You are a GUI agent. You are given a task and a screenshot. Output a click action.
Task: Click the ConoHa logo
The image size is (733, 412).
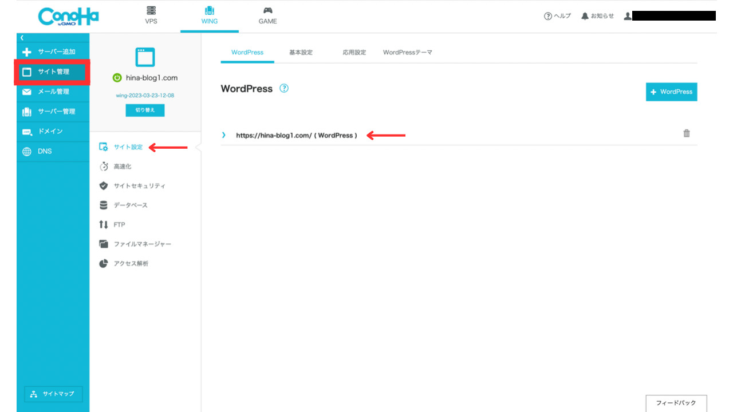click(x=68, y=16)
